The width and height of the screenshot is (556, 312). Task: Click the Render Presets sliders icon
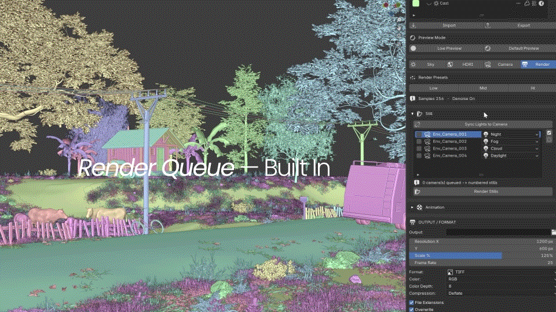[x=412, y=77]
